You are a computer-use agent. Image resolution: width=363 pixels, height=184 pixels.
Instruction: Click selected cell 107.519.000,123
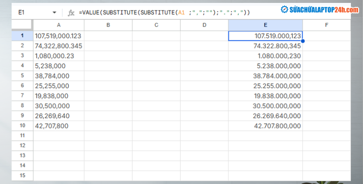coord(265,36)
